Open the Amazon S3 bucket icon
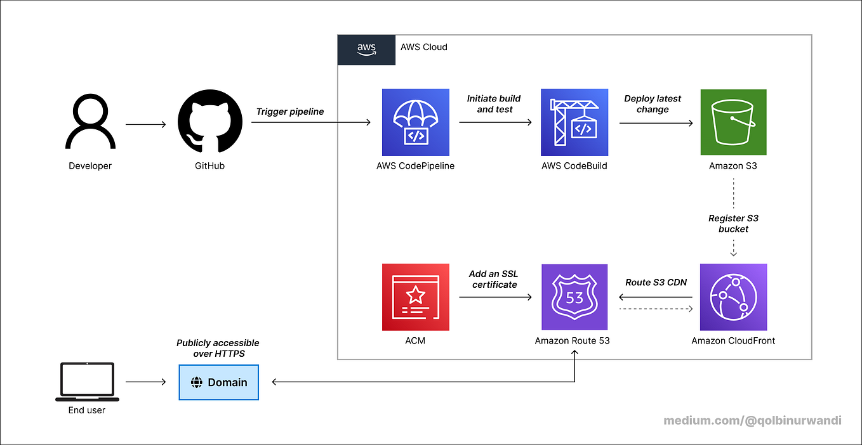This screenshot has width=862, height=445. pos(733,122)
